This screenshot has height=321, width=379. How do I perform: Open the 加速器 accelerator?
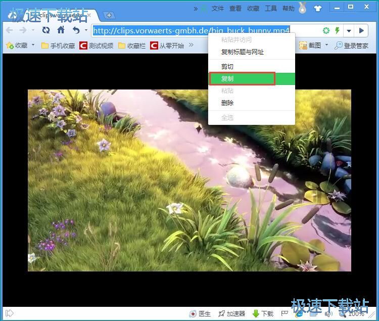point(231,314)
